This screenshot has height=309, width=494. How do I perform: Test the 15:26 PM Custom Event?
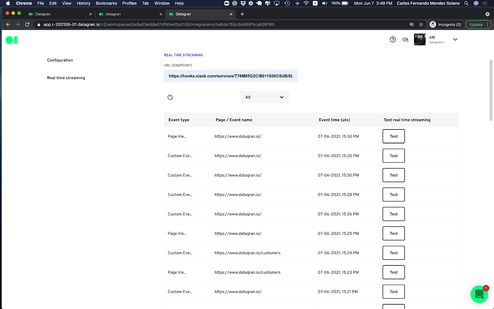coord(394,214)
